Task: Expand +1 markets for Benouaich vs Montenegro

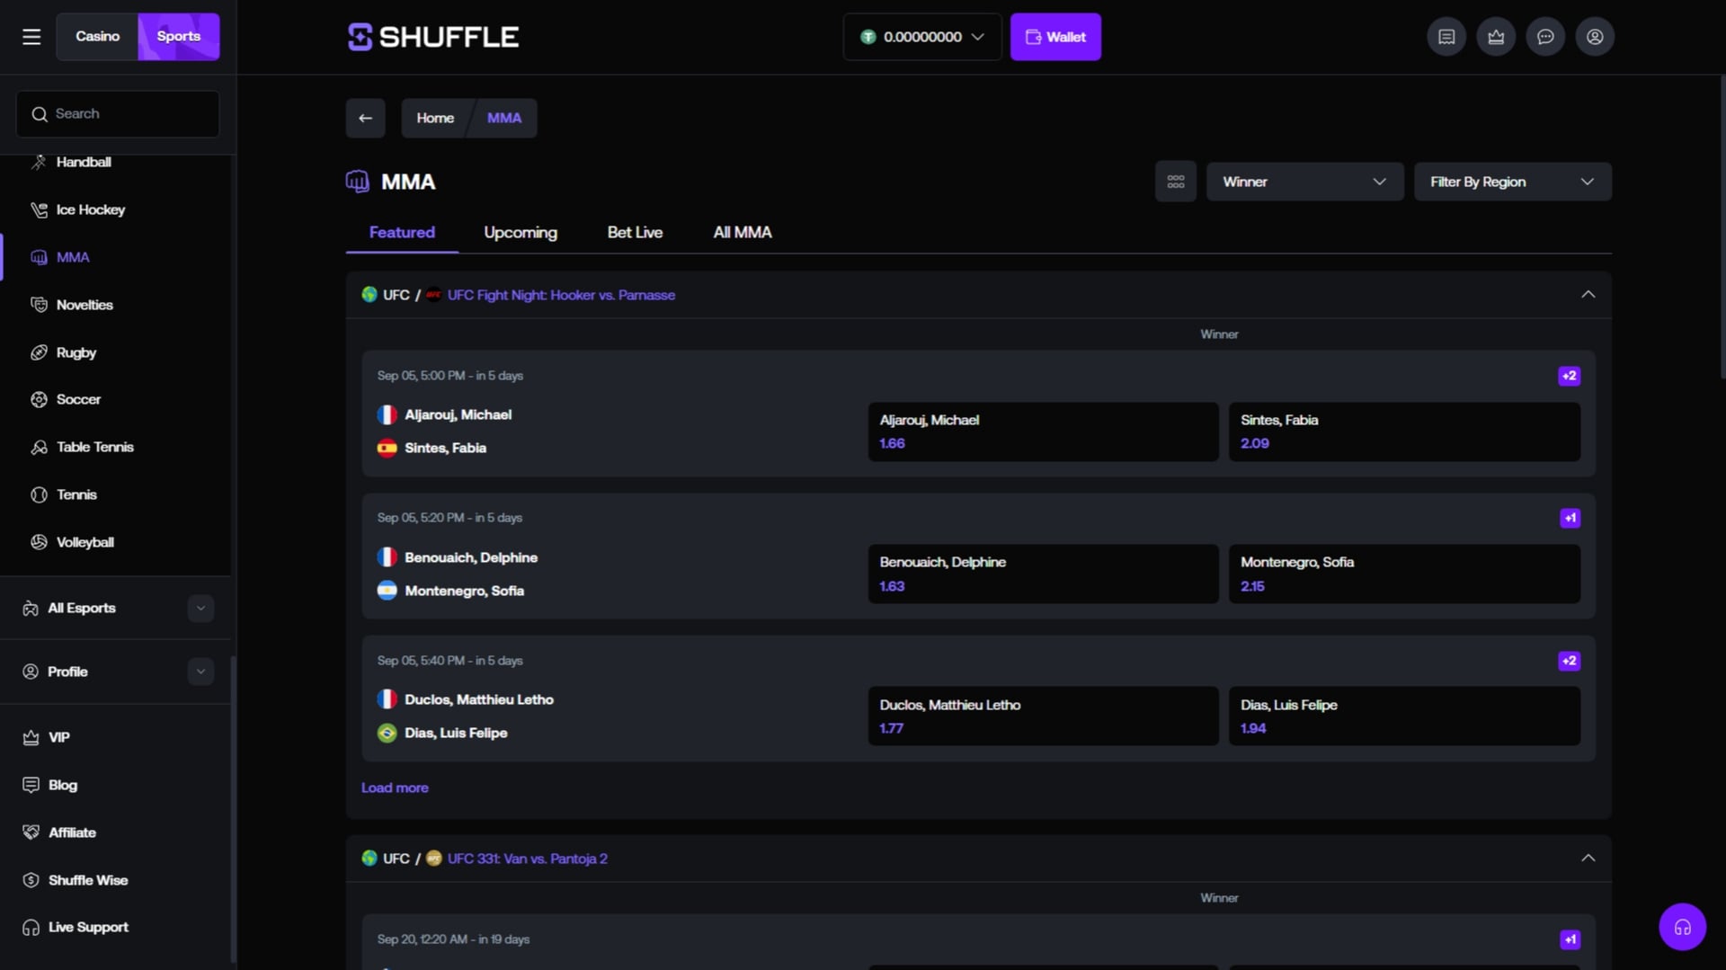Action: [1570, 518]
